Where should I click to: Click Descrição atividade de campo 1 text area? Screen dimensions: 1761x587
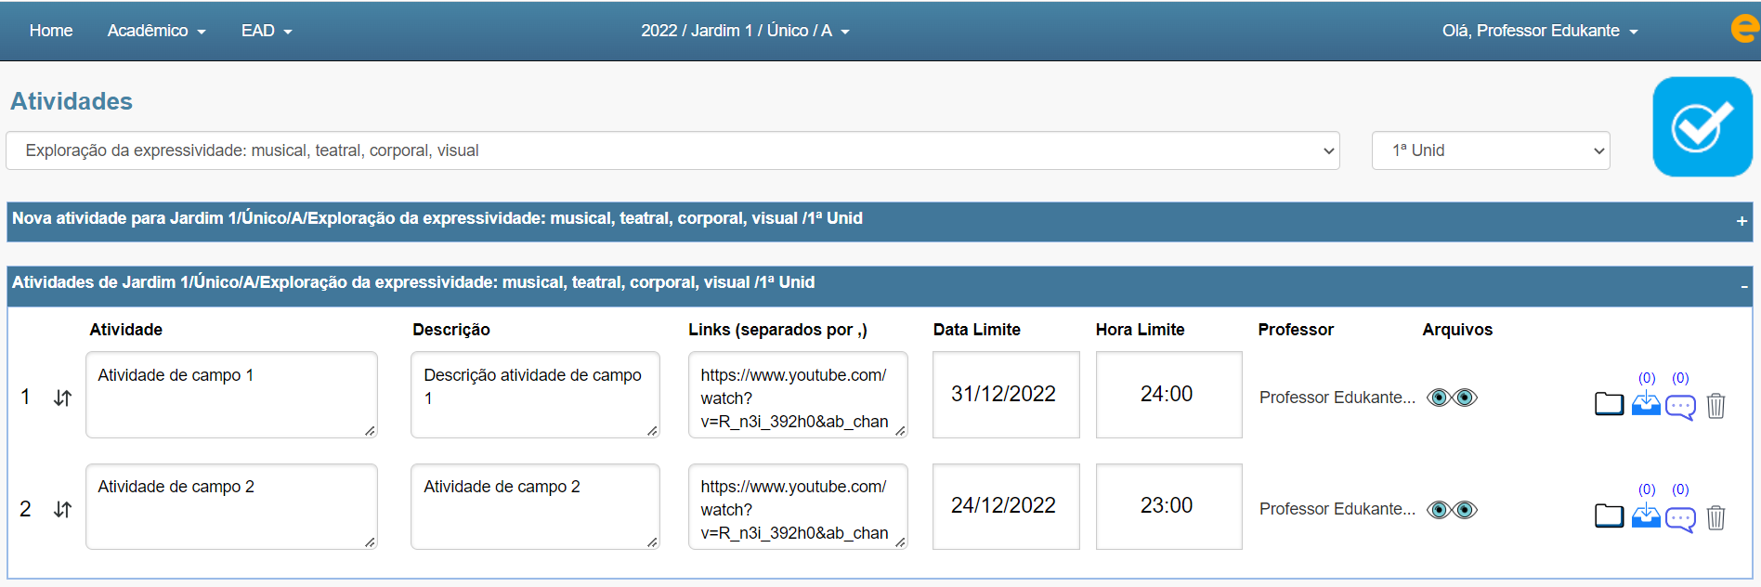535,395
